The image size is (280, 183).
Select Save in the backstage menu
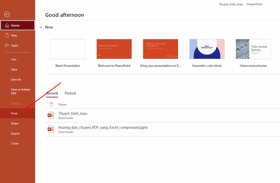[17, 69]
